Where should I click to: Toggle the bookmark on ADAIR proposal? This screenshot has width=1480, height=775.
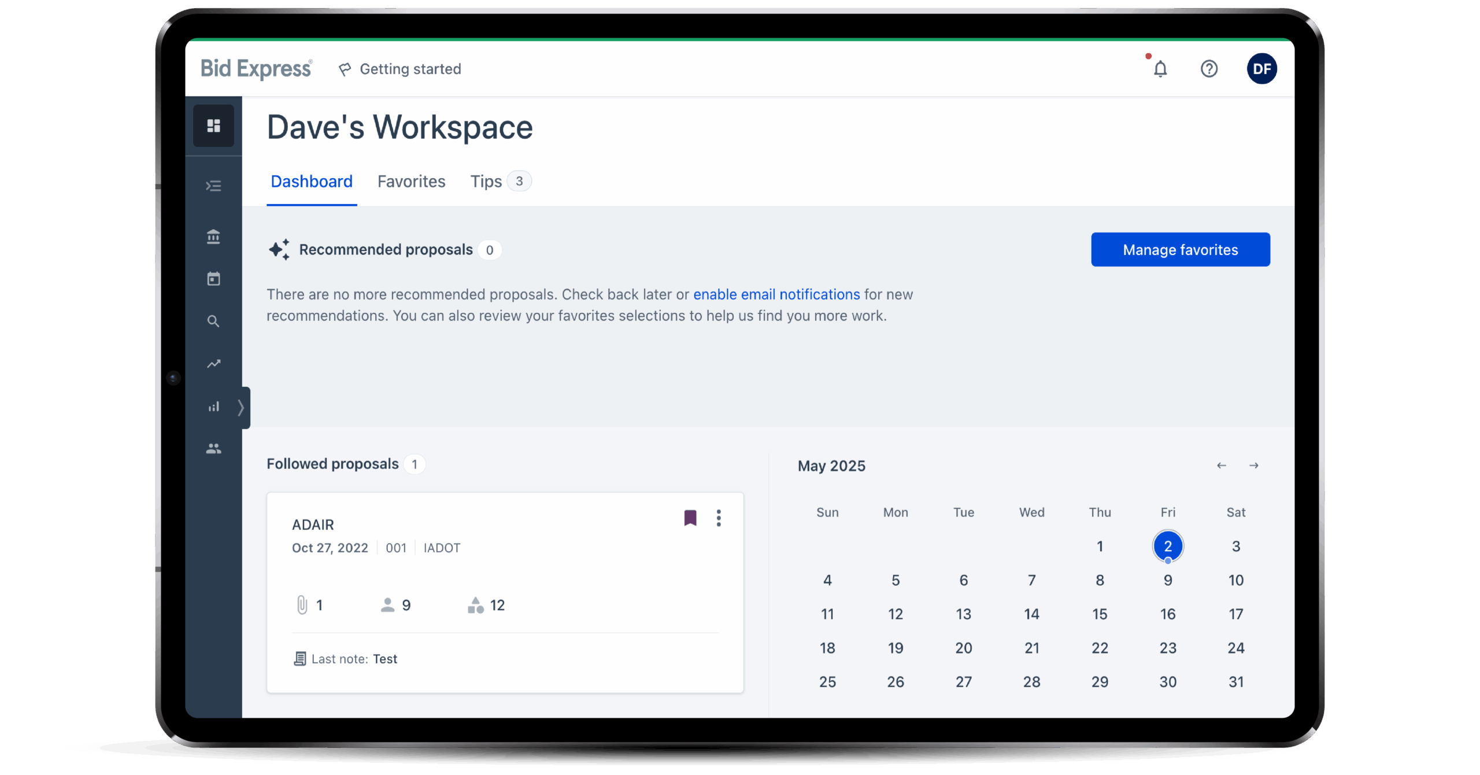click(690, 518)
